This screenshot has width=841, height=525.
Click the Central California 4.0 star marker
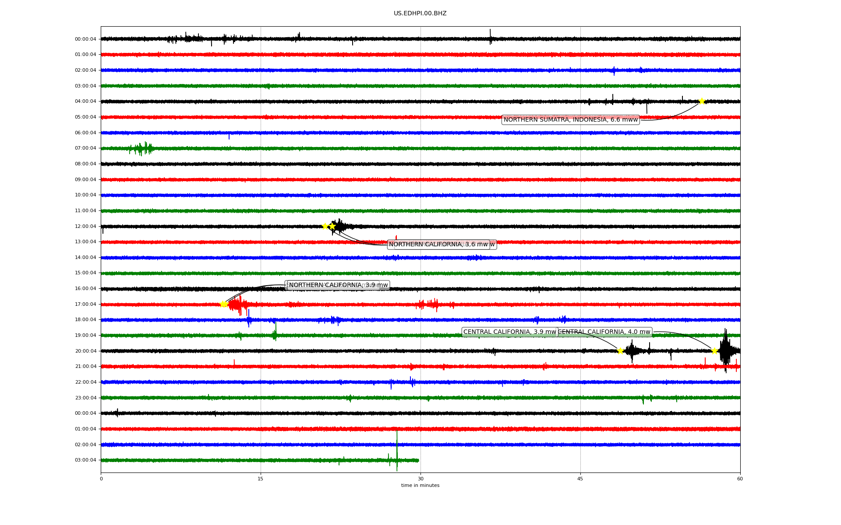(714, 351)
